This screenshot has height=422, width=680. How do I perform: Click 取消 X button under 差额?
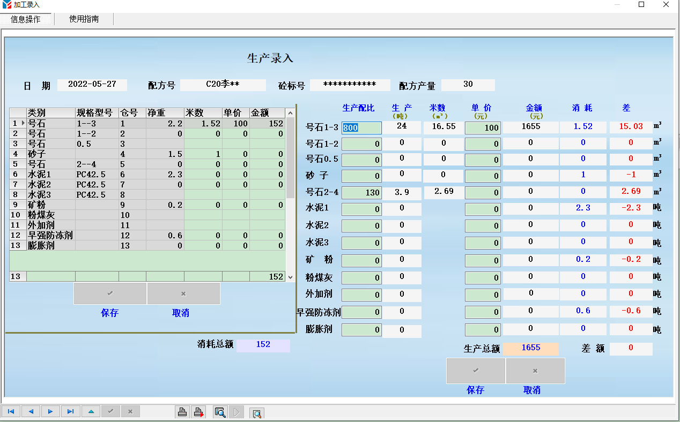click(535, 371)
